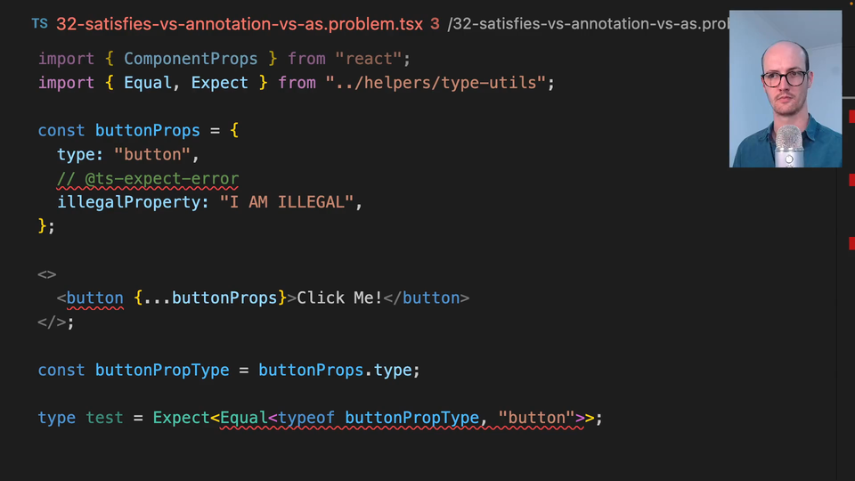Click the presenter webcam video overlay
855x481 pixels.
(x=785, y=89)
